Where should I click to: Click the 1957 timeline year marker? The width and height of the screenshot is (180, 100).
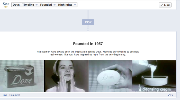click(x=88, y=22)
